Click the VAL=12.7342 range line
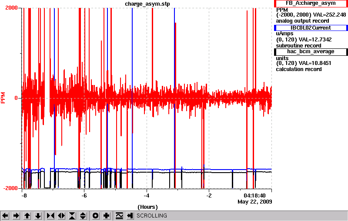The width and height of the screenshot is (348, 221). (x=304, y=40)
